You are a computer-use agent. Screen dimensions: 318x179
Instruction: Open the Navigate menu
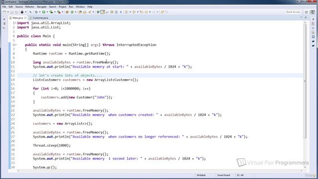click(x=41, y=6)
